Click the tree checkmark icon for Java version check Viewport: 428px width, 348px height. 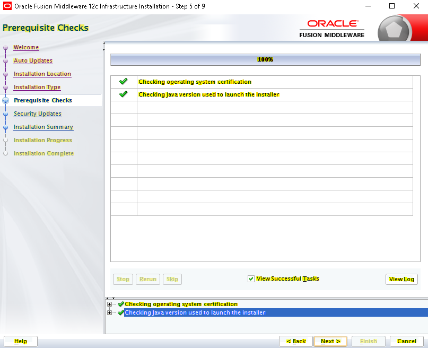[x=120, y=312]
